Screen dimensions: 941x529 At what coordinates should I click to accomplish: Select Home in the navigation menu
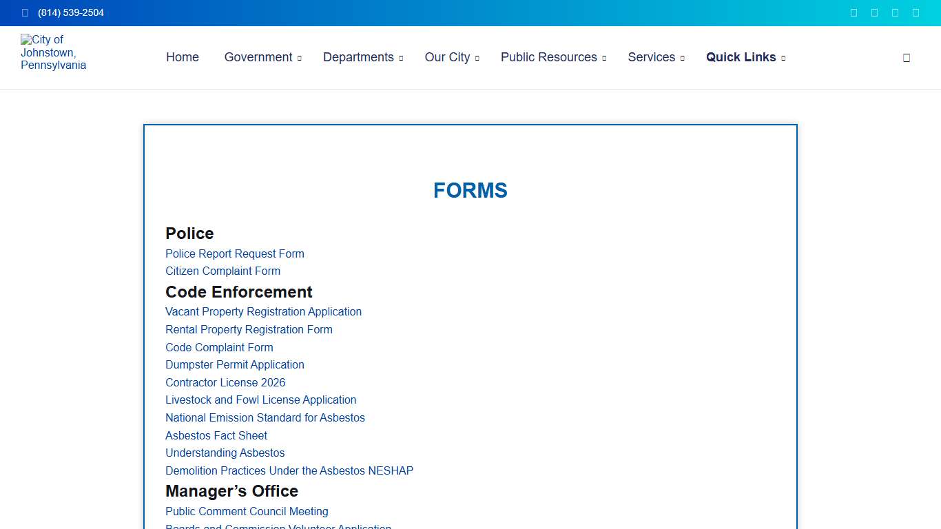point(182,57)
